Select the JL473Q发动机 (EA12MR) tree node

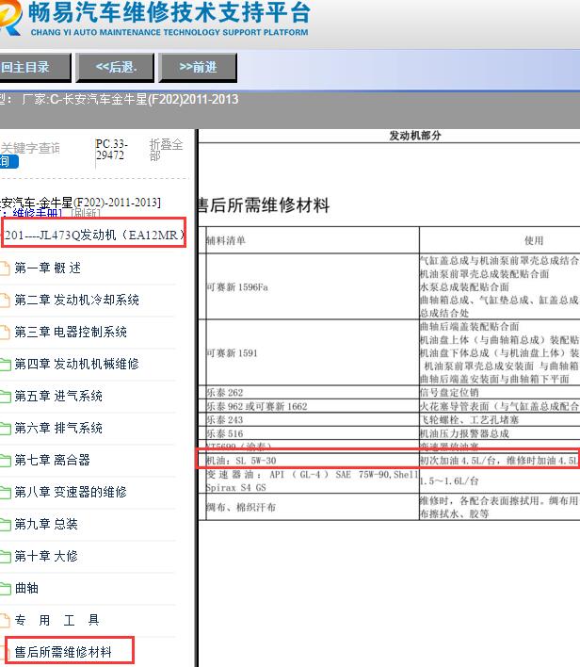click(94, 235)
